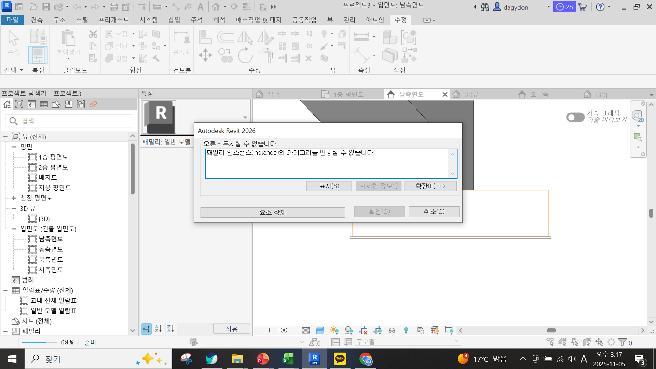Toggle property sort by category button
This screenshot has height=369, width=656.
click(146, 329)
